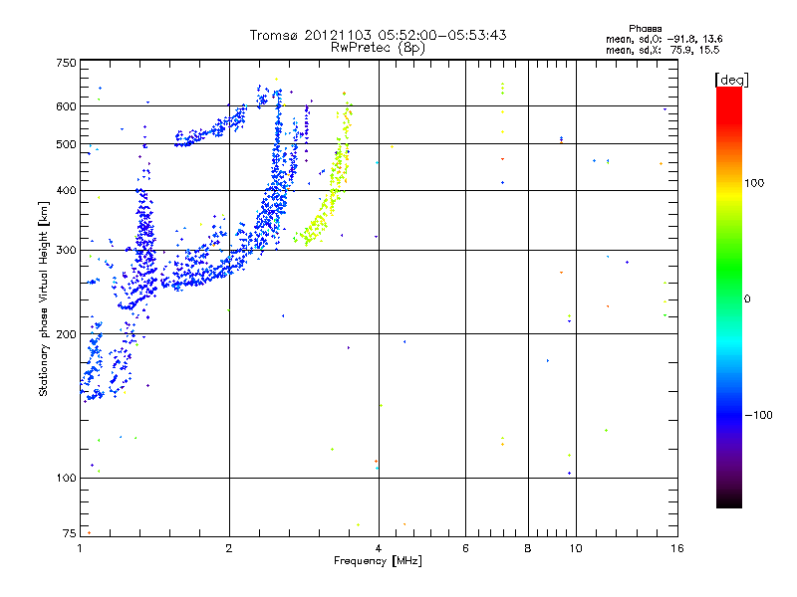Click the 'Phases' statistics header
Viewport: 797px width, 597px height.
[x=645, y=29]
